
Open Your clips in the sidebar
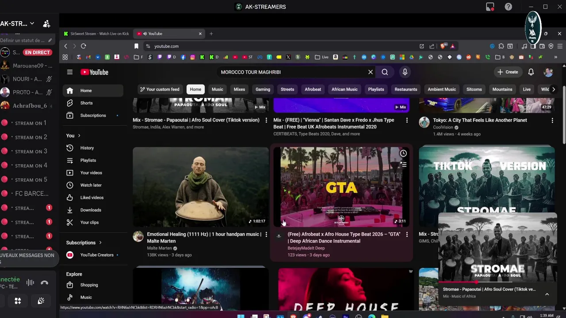click(93, 222)
